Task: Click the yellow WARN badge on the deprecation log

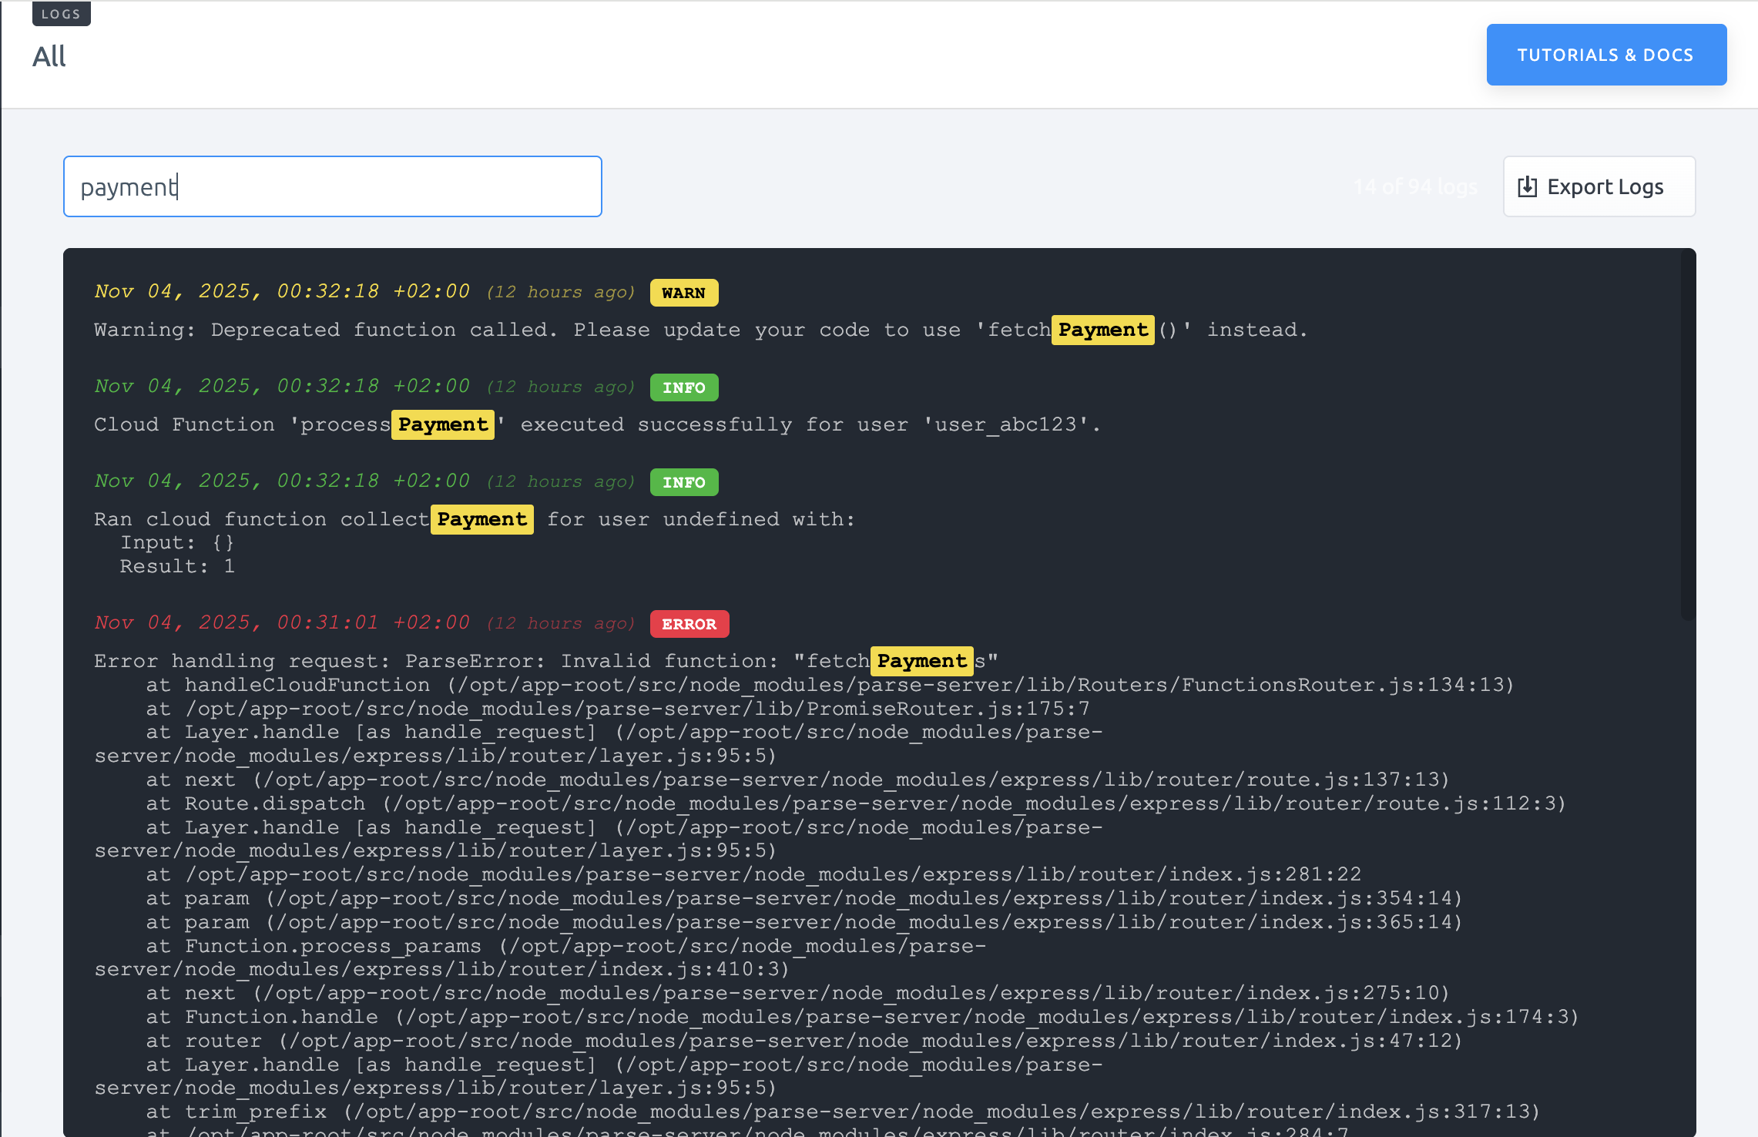Action: click(x=683, y=293)
